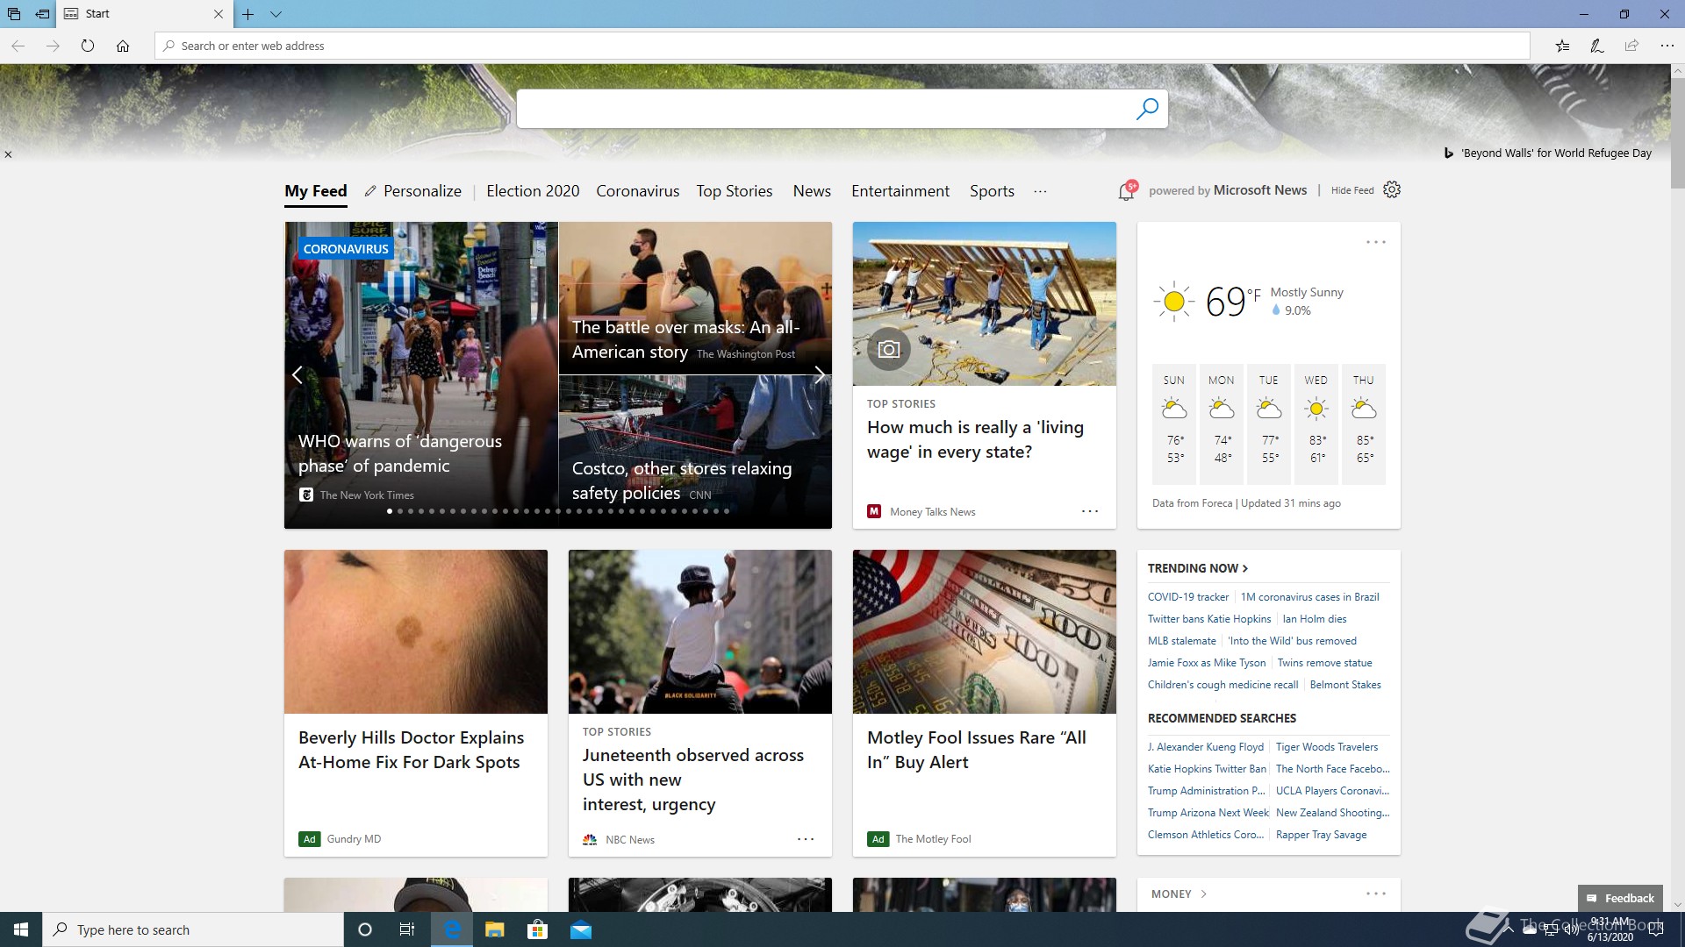Open the Favorites hub star icon
This screenshot has width=1685, height=947.
point(1562,46)
